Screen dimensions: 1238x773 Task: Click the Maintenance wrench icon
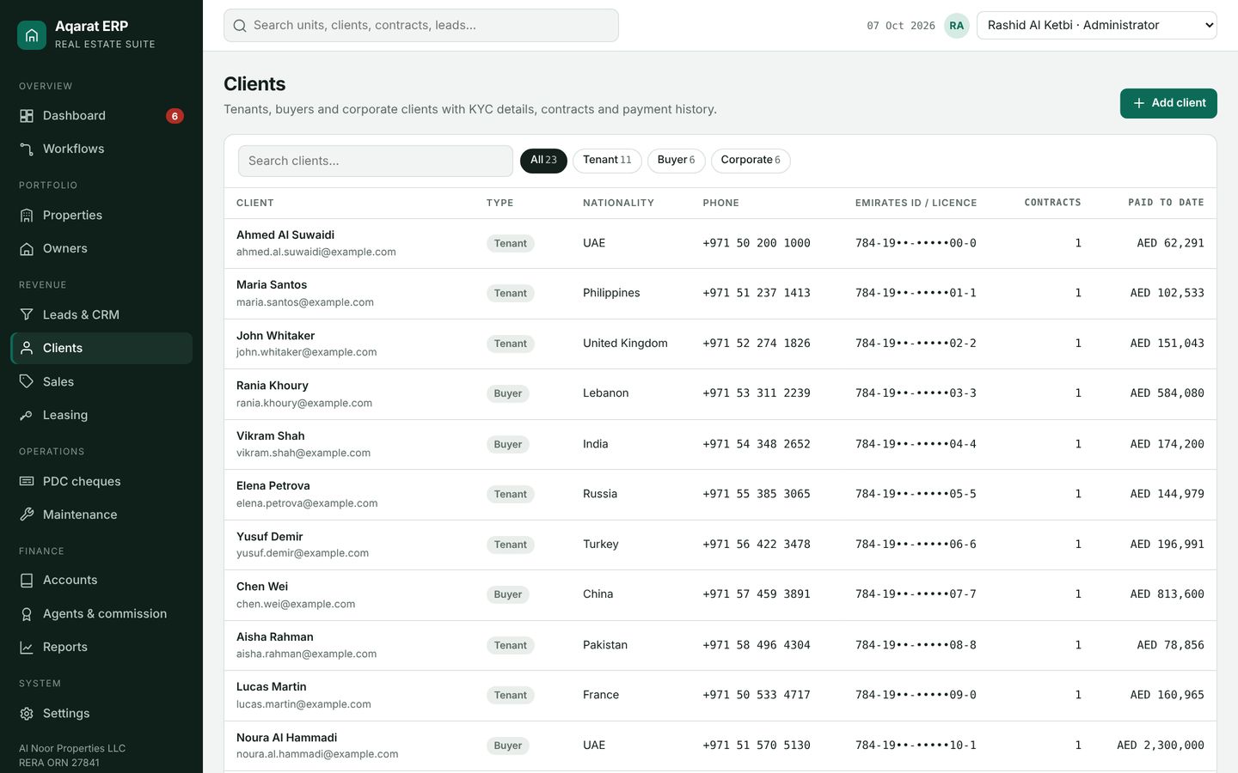[x=27, y=514]
